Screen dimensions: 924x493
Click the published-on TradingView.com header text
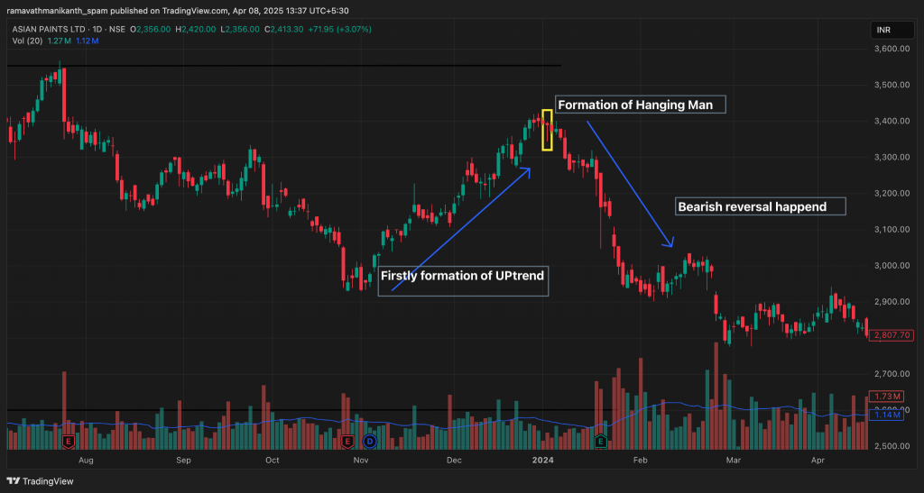[x=178, y=11]
